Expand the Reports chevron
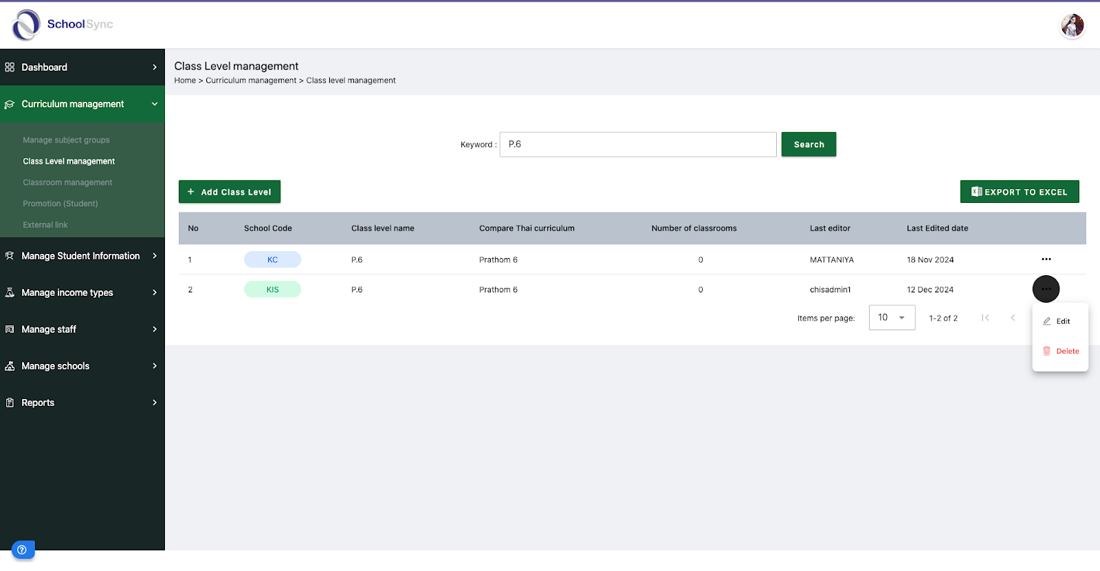 click(x=155, y=402)
